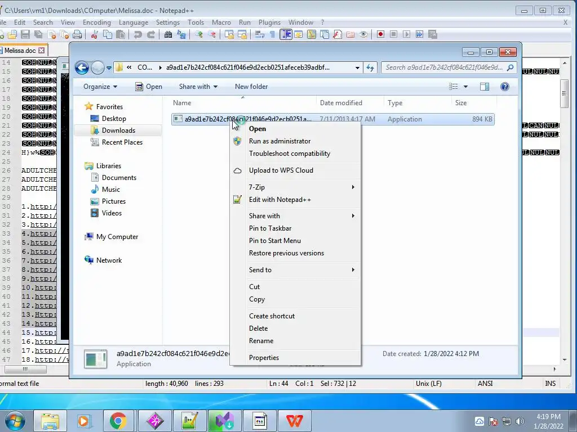Image resolution: width=577 pixels, height=432 pixels.
Task: Toggle Show All Characters pilcrow icon
Action: pos(272,34)
